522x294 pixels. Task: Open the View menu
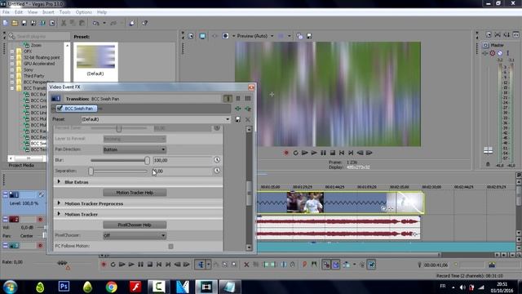[33, 12]
